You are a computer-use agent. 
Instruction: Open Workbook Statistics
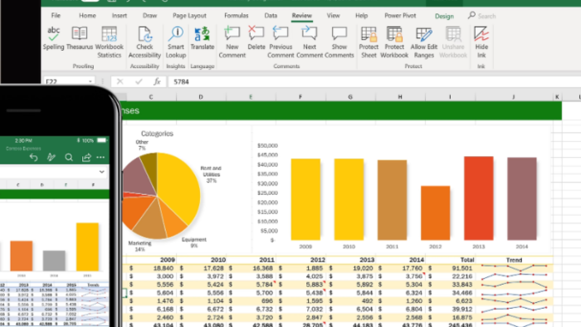coord(109,42)
